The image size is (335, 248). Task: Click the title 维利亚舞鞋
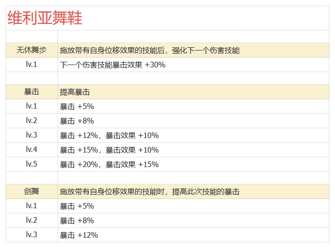coord(45,18)
